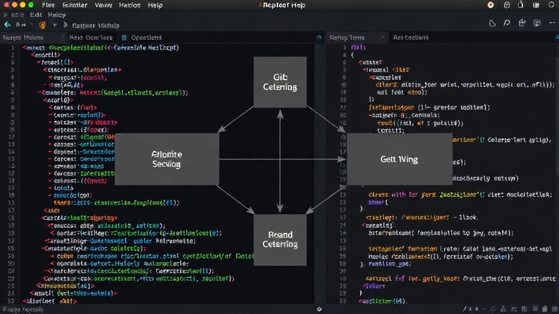The width and height of the screenshot is (559, 314).
Task: Click the export box icon in the upper-right toolbar
Action: point(522,23)
